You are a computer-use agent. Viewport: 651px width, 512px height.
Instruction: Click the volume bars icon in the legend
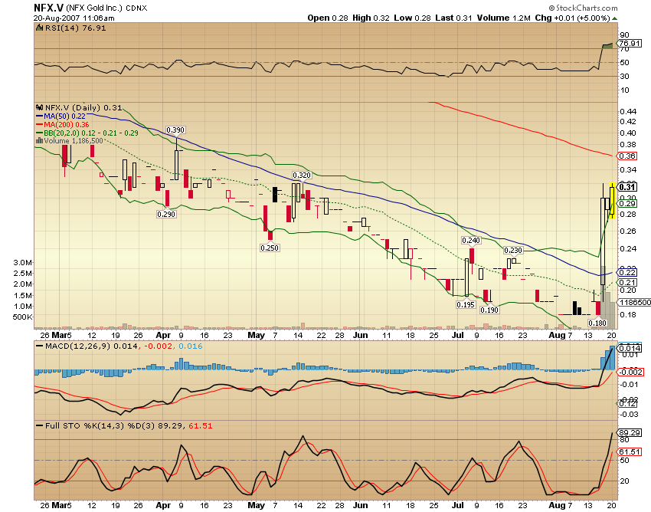tap(40, 141)
